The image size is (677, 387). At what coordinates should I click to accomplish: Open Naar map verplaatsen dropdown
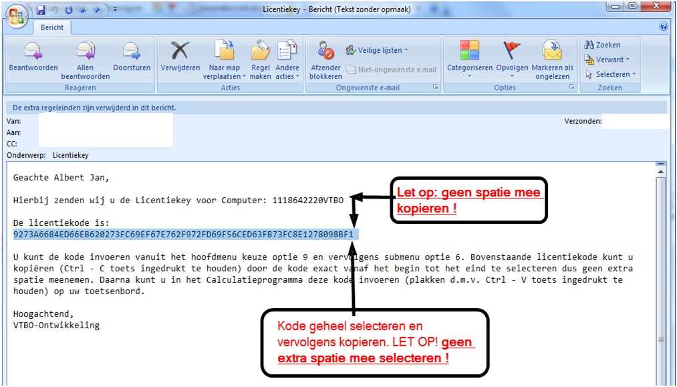[x=224, y=59]
